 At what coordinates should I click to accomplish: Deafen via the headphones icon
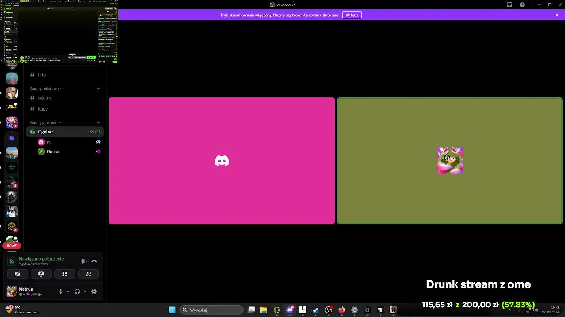(x=77, y=291)
